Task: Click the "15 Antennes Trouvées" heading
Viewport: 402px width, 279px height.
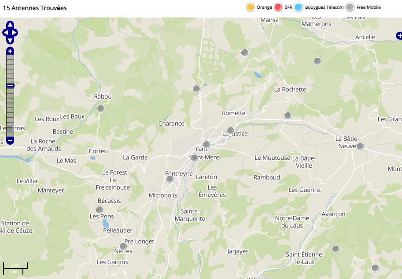Action: click(34, 8)
